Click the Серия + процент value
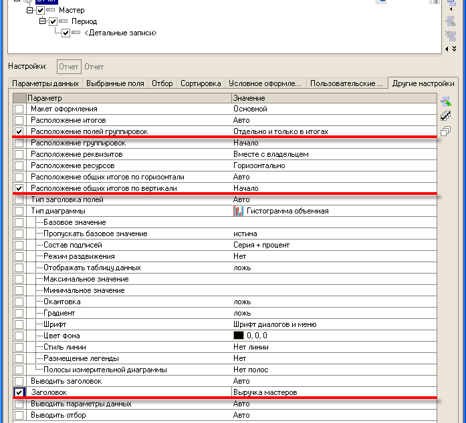 [261, 245]
